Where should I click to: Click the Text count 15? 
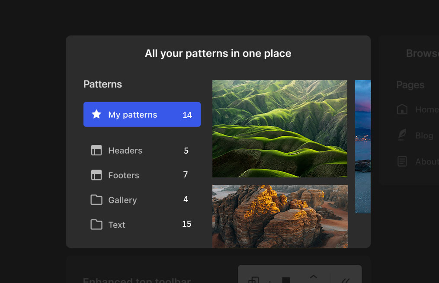coord(186,224)
